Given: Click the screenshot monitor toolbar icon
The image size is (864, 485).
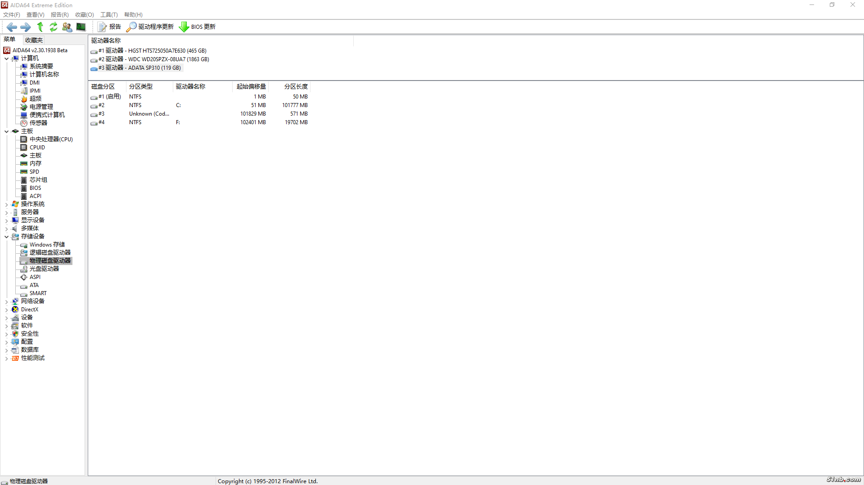Looking at the screenshot, I should [x=81, y=27].
